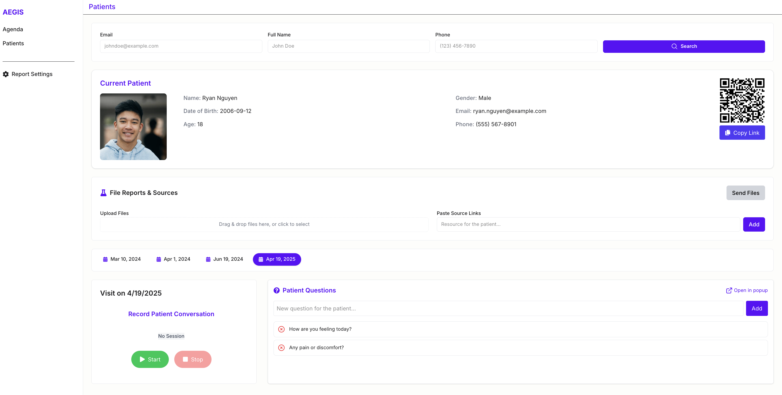Click the Patient Questions help icon
This screenshot has height=395, width=782.
point(276,290)
